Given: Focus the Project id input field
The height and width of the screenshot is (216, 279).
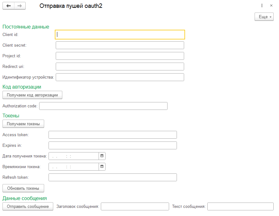Looking at the screenshot, I should tap(120, 56).
